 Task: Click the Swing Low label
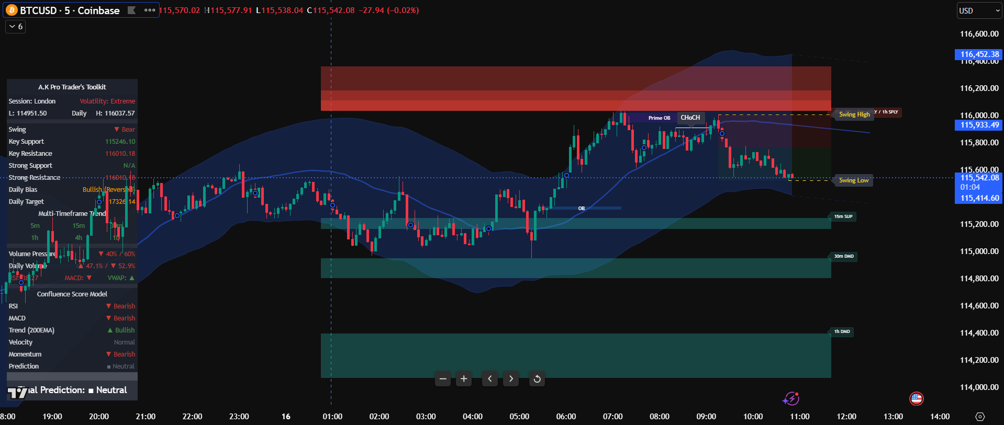tap(853, 180)
